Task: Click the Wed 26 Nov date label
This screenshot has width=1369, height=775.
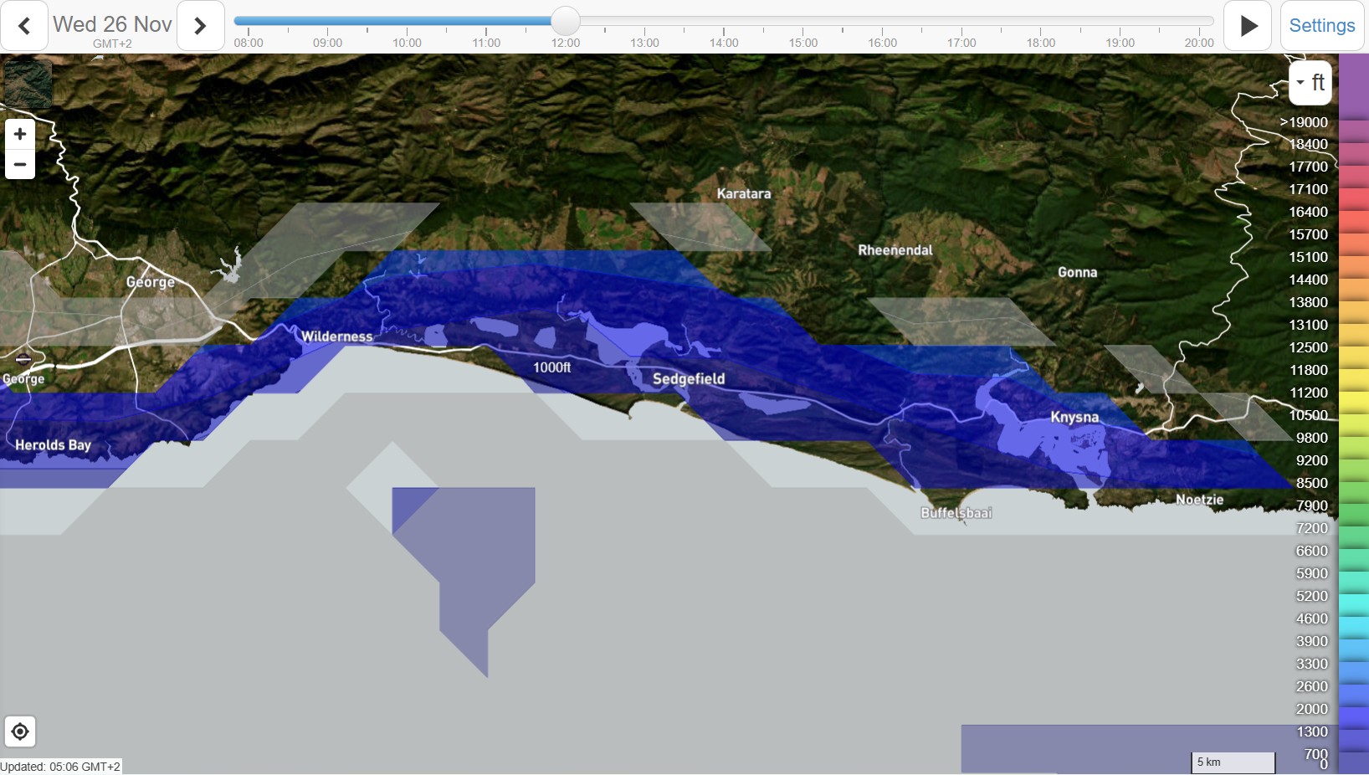Action: (112, 24)
